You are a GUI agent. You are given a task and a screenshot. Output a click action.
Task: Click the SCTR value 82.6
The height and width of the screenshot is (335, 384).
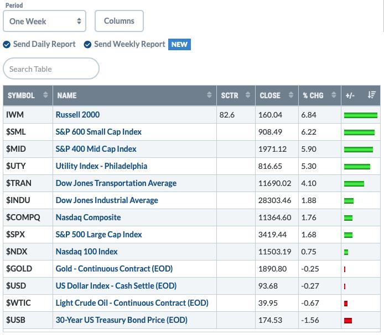[227, 115]
